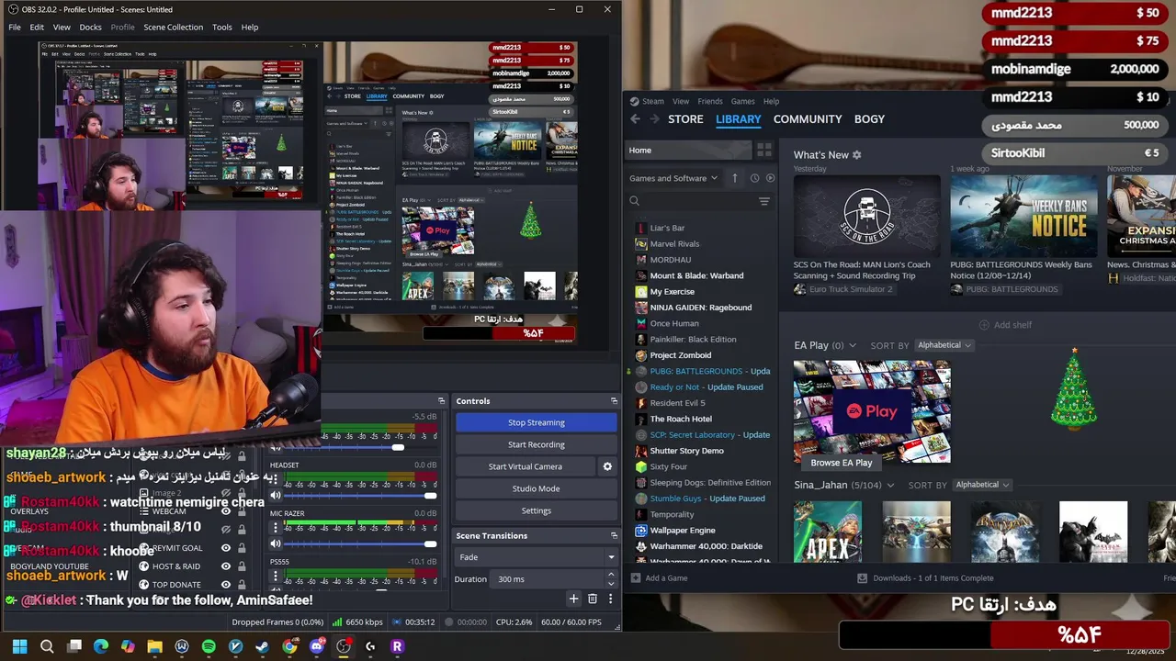Open Virtual Camera settings gear
The image size is (1176, 661).
pos(607,466)
